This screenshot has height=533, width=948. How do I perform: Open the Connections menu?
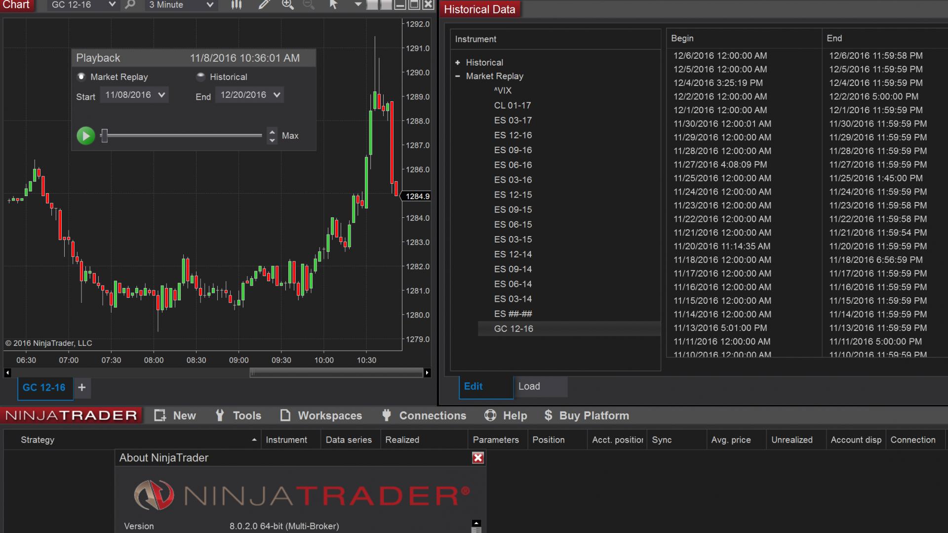(x=424, y=415)
